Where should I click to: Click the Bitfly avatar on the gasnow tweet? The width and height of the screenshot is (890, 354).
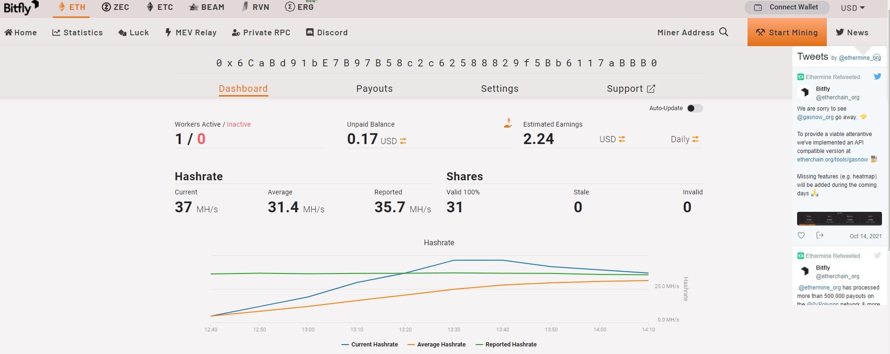(805, 93)
